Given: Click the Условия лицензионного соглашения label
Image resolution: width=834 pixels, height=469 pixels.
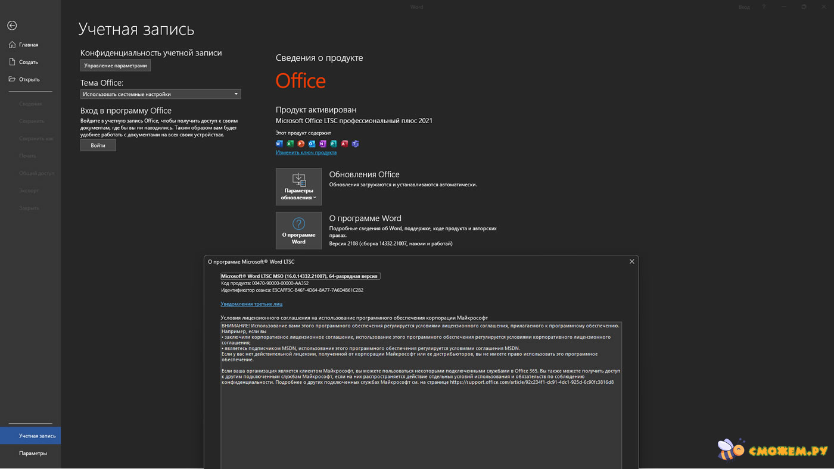Looking at the screenshot, I should tap(354, 318).
